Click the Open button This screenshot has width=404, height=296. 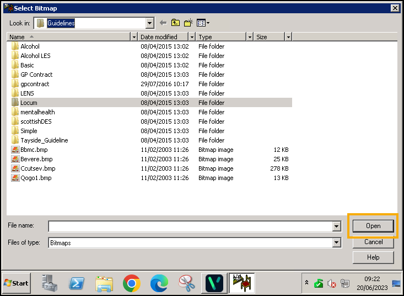tap(373, 226)
